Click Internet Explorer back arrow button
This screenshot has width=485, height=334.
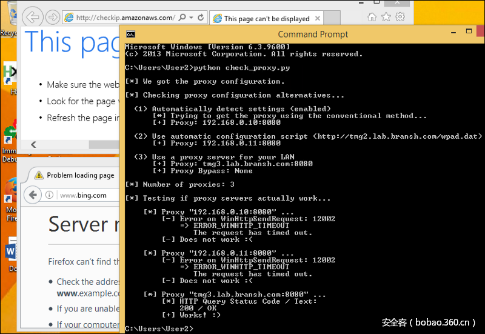coord(33,18)
